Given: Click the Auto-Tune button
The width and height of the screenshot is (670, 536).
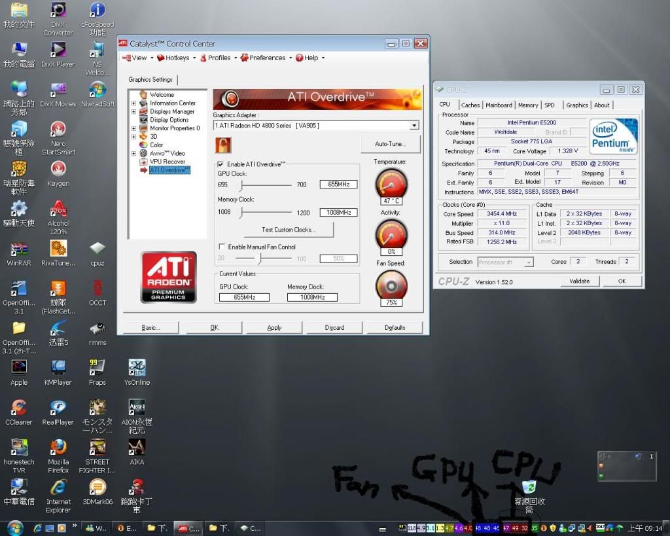Looking at the screenshot, I should [391, 144].
